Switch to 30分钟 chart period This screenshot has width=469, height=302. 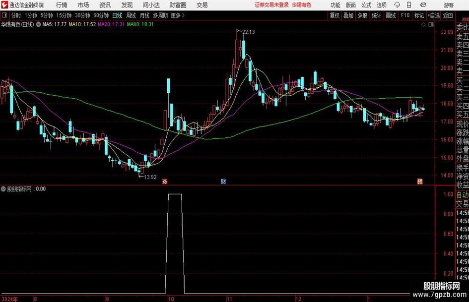click(82, 15)
